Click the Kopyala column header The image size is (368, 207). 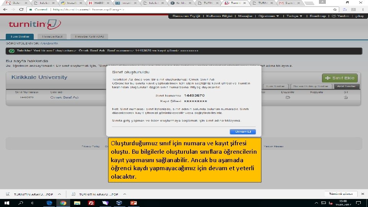point(316,92)
